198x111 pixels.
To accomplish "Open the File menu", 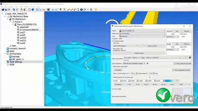I will [2, 7].
